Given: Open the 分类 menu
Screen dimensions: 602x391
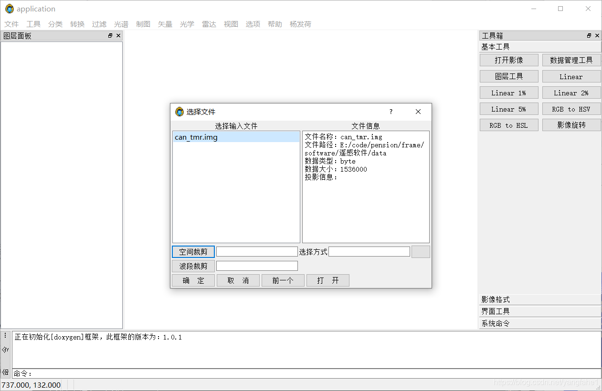Looking at the screenshot, I should (x=55, y=24).
